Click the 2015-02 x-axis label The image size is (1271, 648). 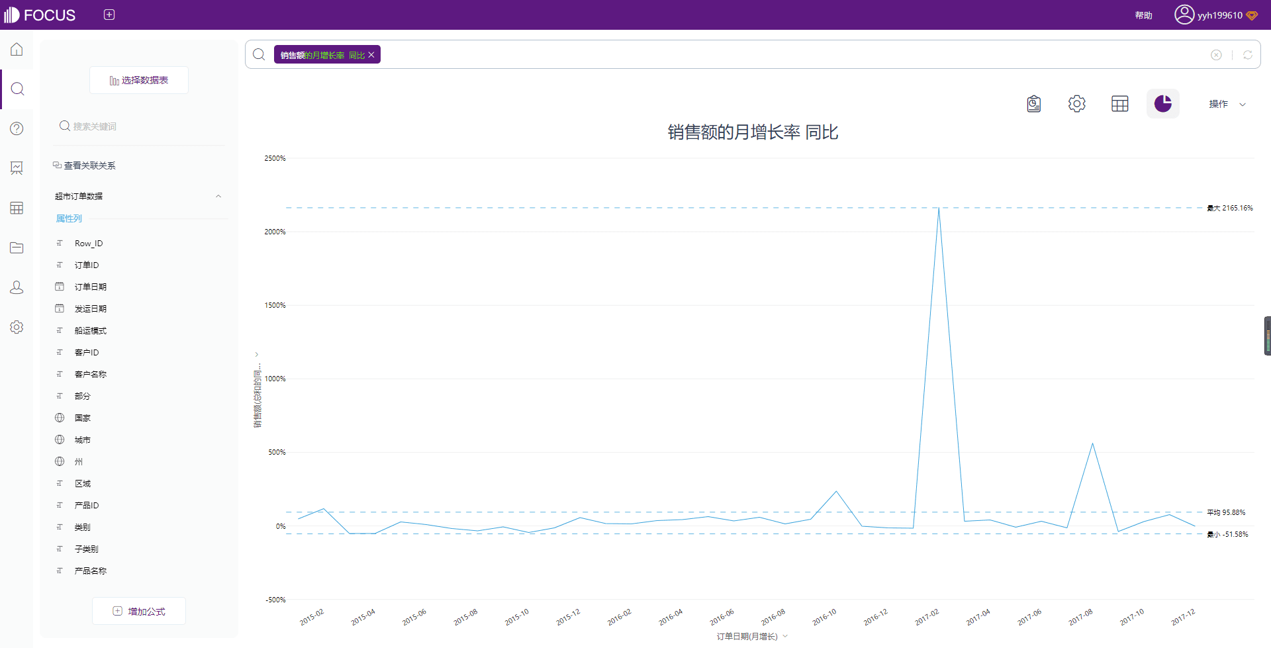point(312,617)
